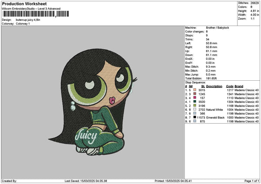
Task: Click the 'Down:' label
Action: pos(189,55)
